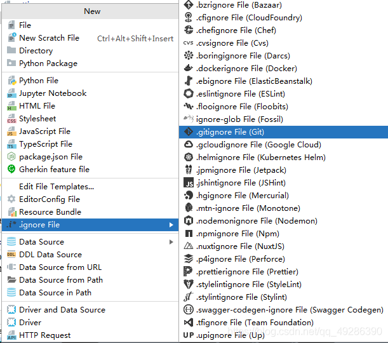
Task: Click the Floobits icon beside .flooignore File
Action: [189, 107]
